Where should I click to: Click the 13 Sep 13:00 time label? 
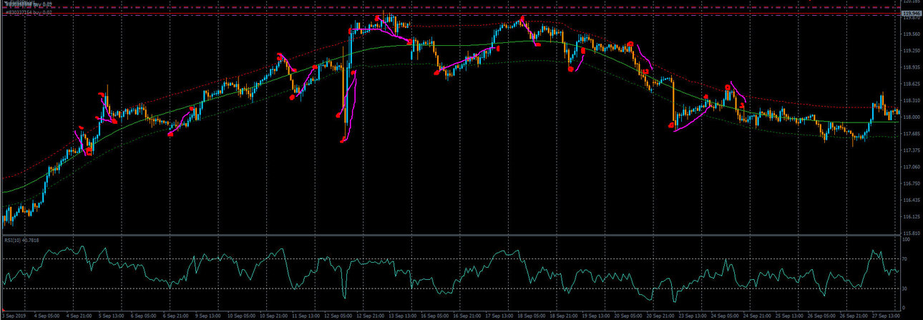402,314
